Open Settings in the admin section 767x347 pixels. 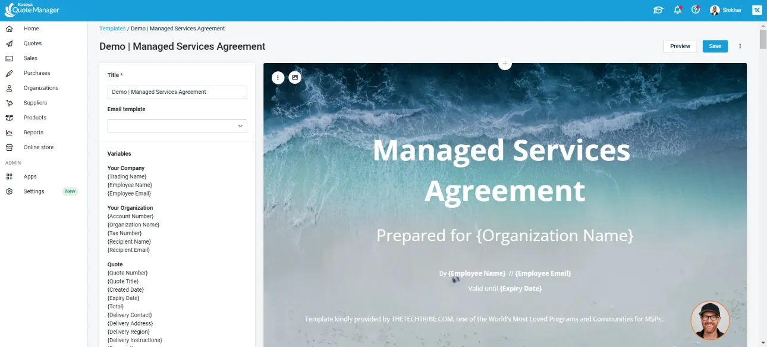coord(34,191)
